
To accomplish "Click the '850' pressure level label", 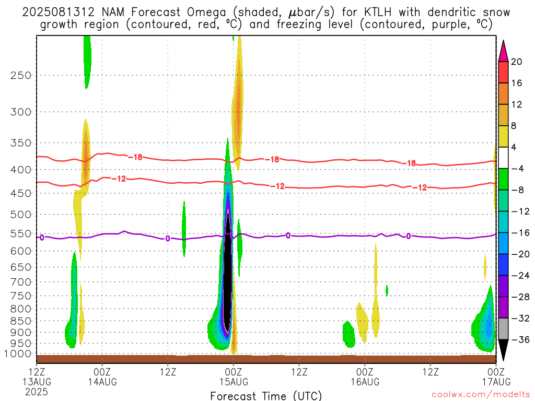I will (x=21, y=321).
